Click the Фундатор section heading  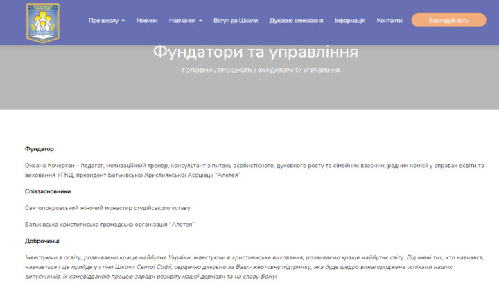pos(40,149)
